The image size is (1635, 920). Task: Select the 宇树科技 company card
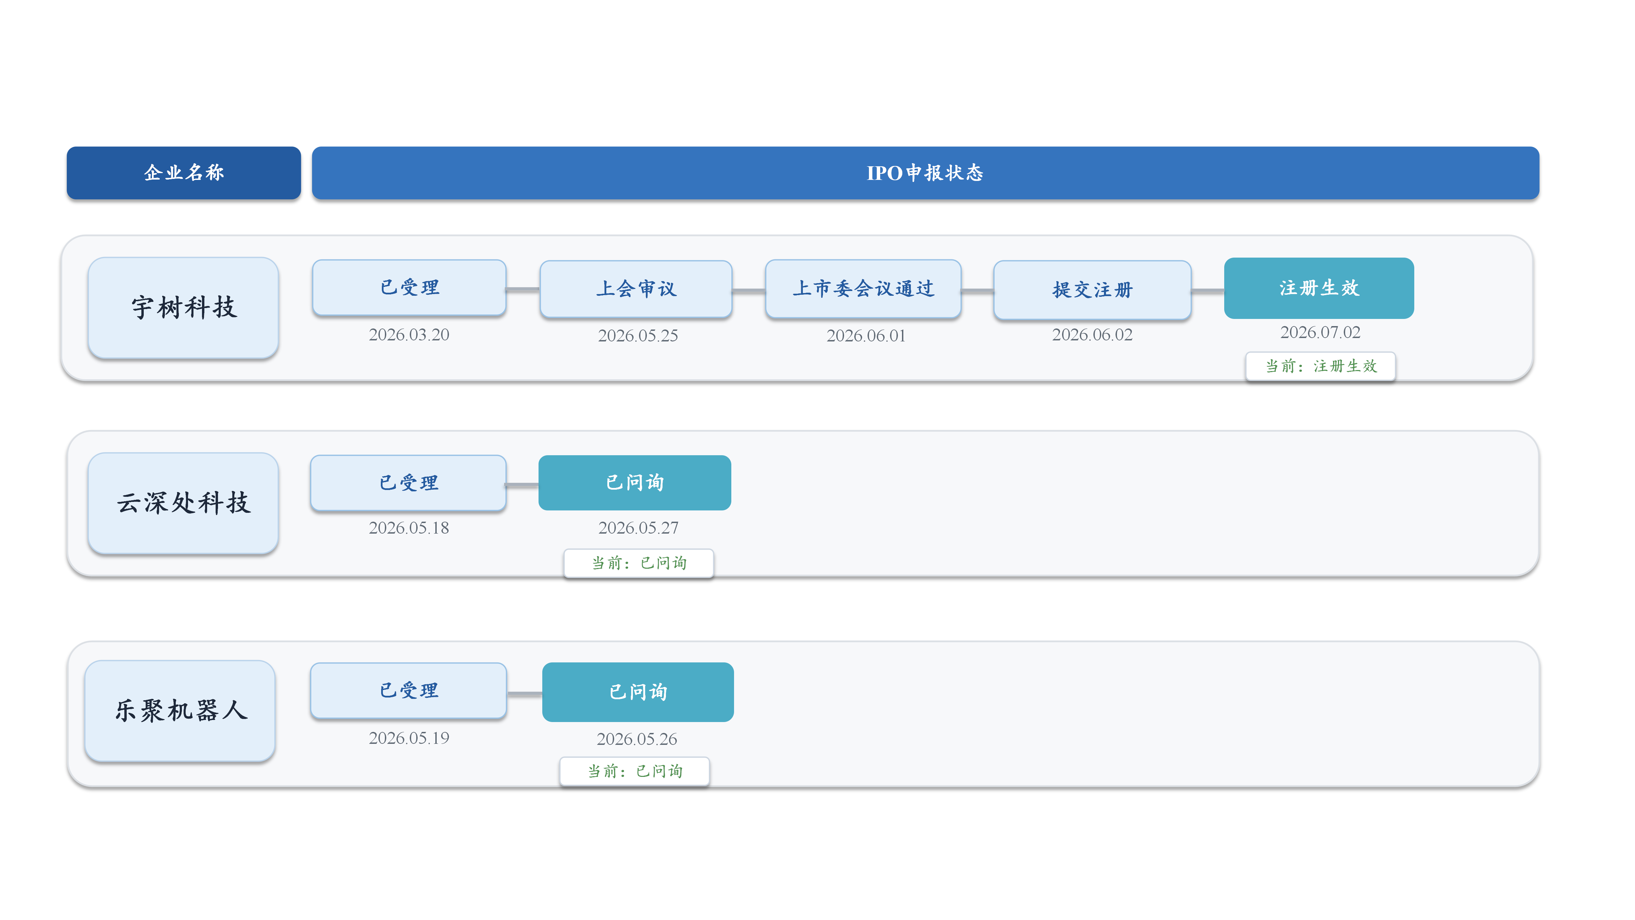tap(184, 308)
